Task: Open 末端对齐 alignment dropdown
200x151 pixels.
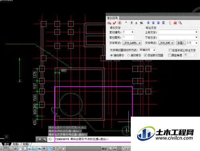Action: [x=154, y=50]
